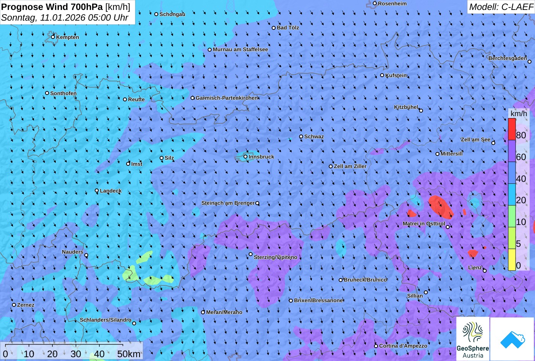Image resolution: width=535 pixels, height=361 pixels.
Task: Select the yellow 0 km/h legend swatch
Action: pyautogui.click(x=512, y=260)
